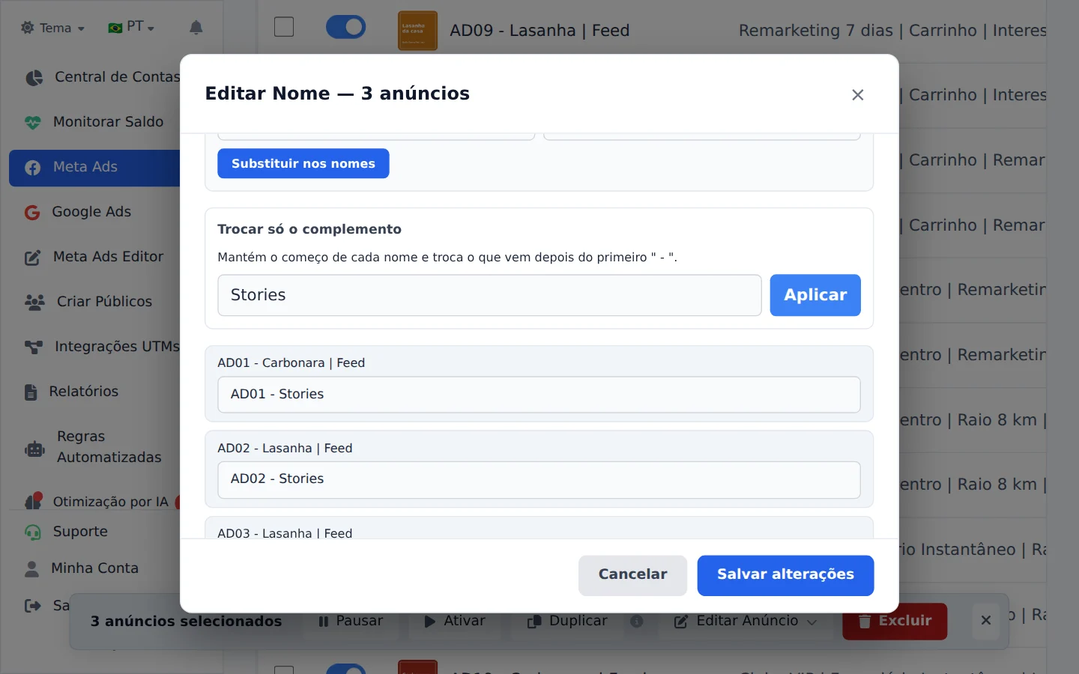Screen dimensions: 1079x674
Task: Click Substituir nos nomes button
Action: [x=303, y=163]
